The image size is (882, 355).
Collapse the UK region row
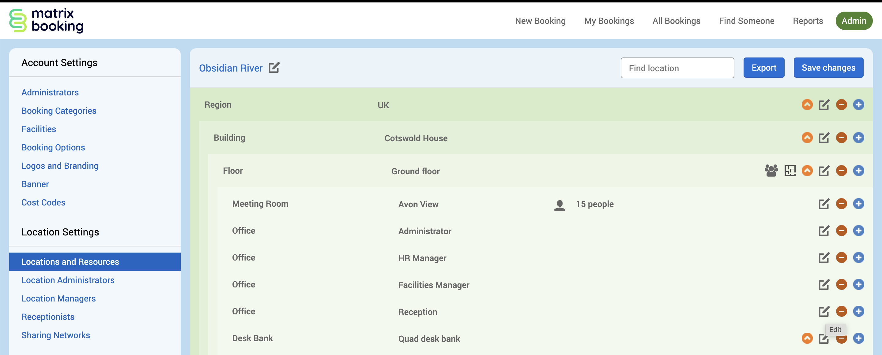click(807, 105)
